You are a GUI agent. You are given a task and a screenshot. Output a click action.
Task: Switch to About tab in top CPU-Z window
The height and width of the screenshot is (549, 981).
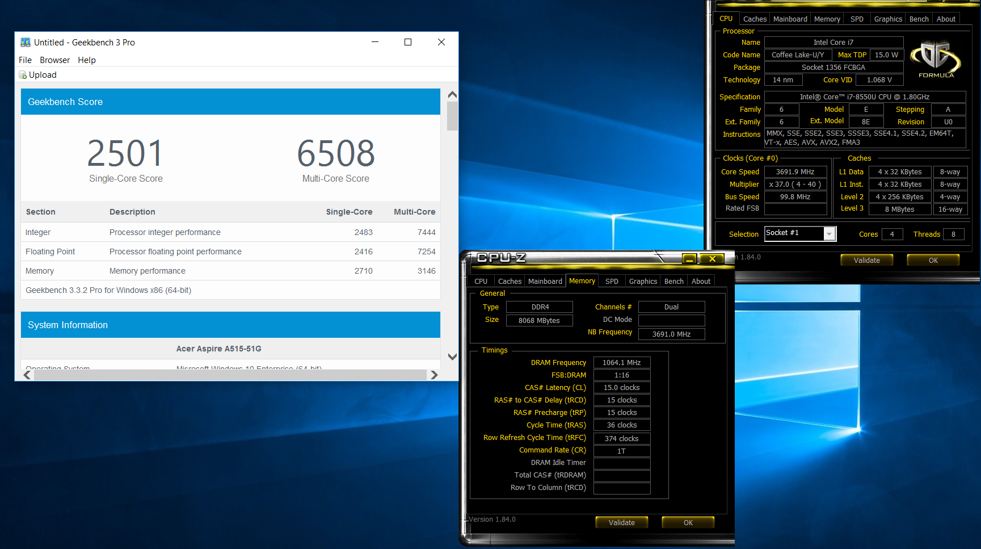(x=946, y=19)
